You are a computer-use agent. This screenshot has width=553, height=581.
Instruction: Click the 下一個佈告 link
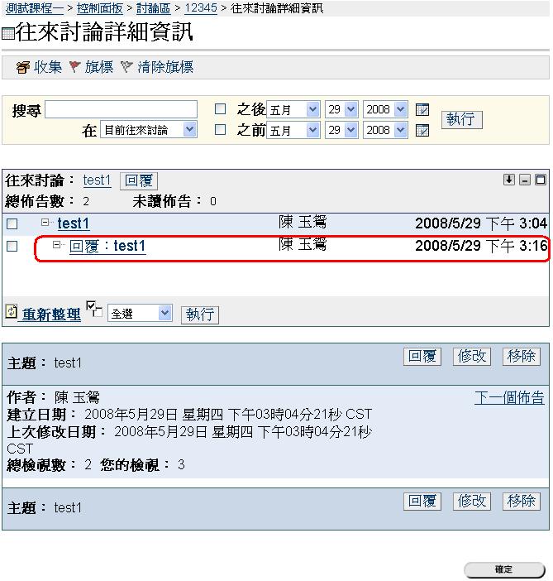509,398
